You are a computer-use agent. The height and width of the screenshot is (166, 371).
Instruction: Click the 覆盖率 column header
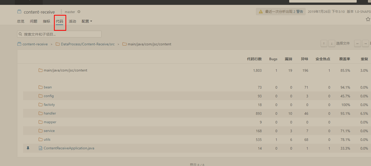point(345,59)
